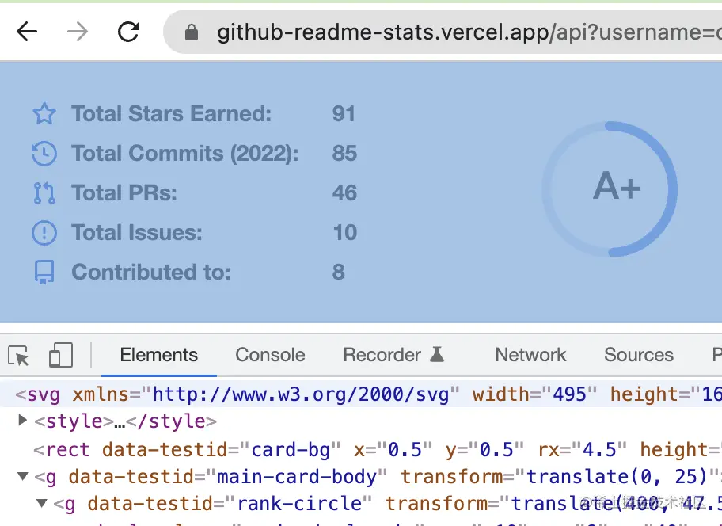722x526 pixels.
Task: Open the Network tab
Action: [530, 355]
